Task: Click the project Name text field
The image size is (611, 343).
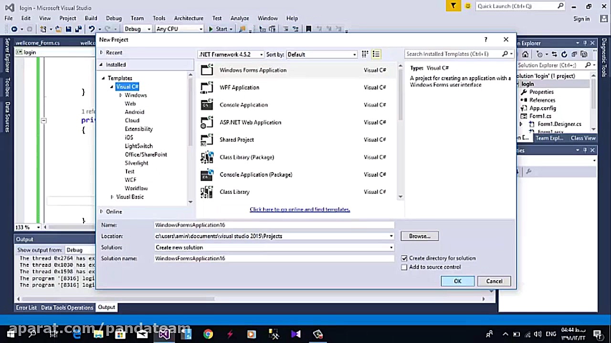Action: 274,225
